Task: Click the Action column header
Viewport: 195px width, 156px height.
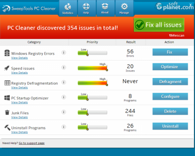Action: [x=169, y=42]
